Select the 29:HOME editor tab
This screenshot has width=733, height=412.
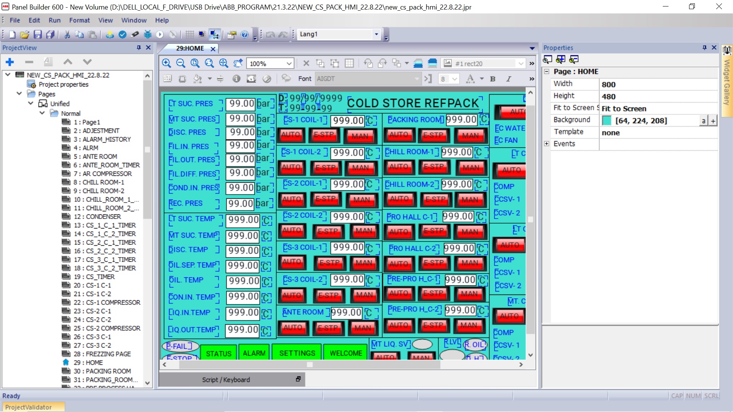pos(190,48)
